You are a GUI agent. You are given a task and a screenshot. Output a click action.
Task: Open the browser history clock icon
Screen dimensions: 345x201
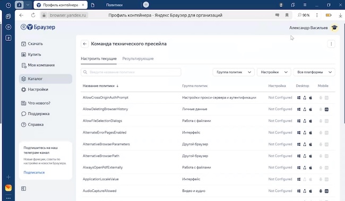pyautogui.click(x=8, y=5)
